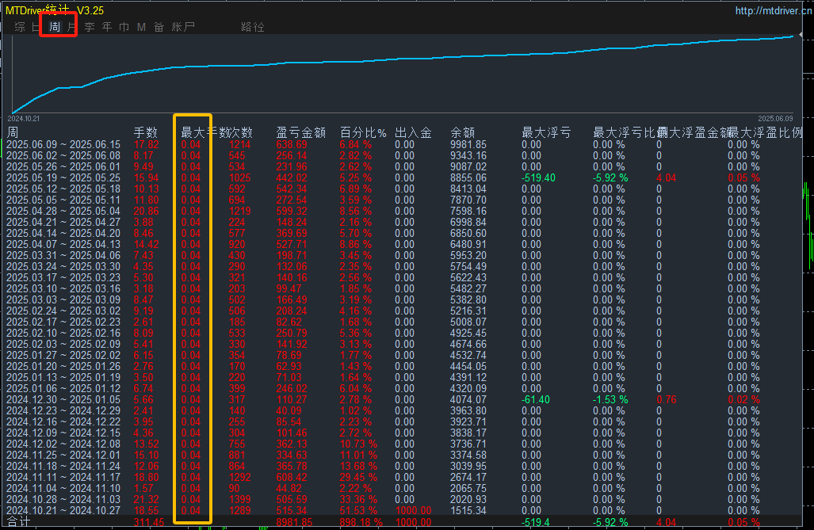Click the 手数 column header

[145, 133]
